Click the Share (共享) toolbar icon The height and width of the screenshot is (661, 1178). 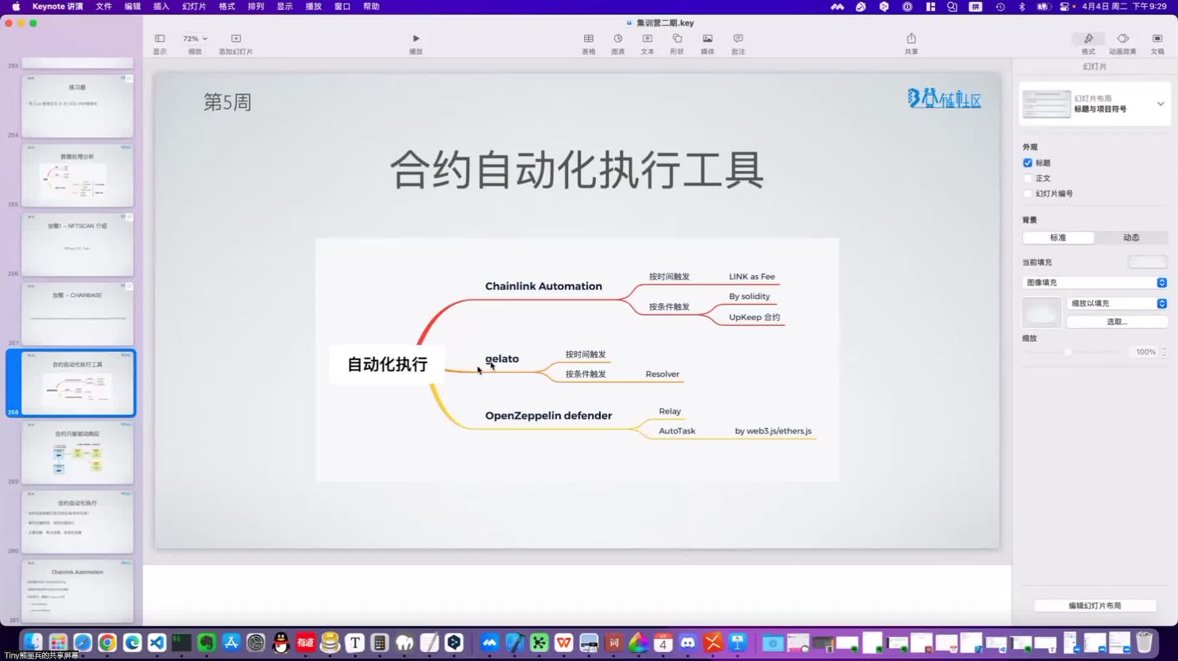911,39
